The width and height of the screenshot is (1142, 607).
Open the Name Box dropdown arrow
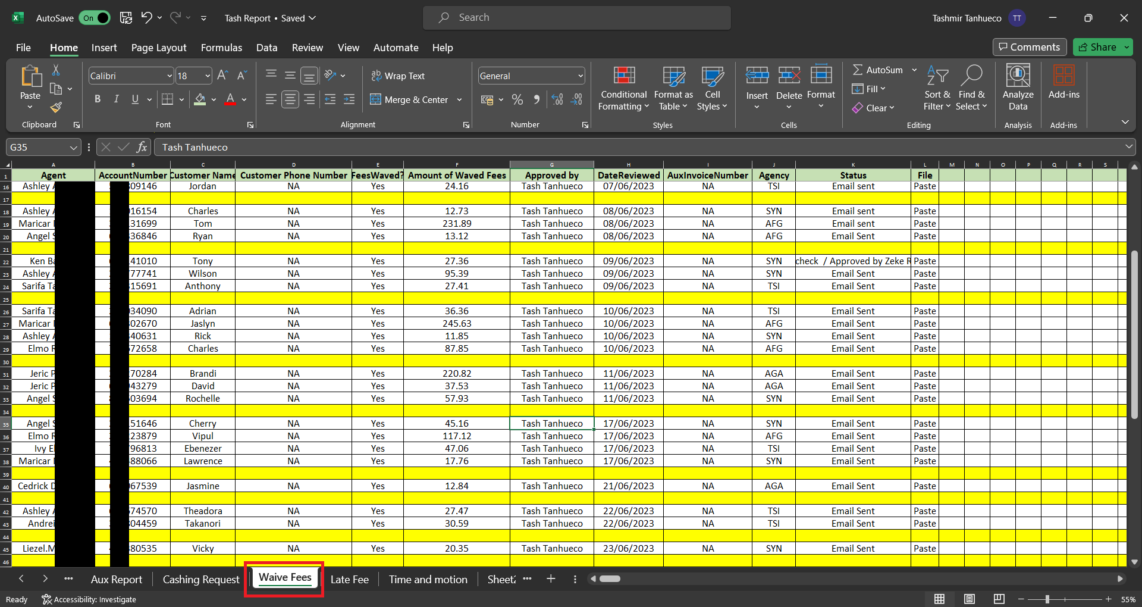point(73,147)
